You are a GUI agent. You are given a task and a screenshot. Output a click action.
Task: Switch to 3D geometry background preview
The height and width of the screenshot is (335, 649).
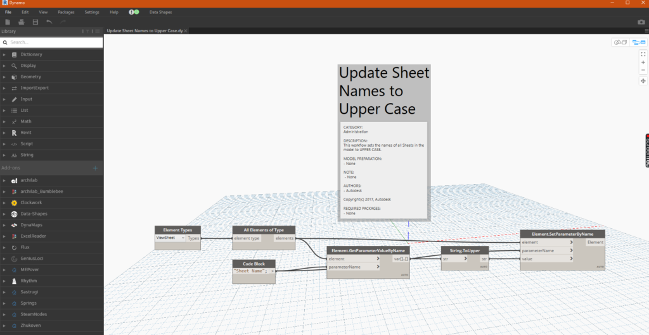click(x=620, y=42)
